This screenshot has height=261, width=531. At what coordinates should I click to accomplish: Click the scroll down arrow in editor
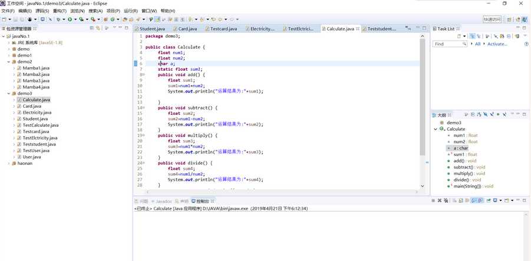[x=423, y=186]
